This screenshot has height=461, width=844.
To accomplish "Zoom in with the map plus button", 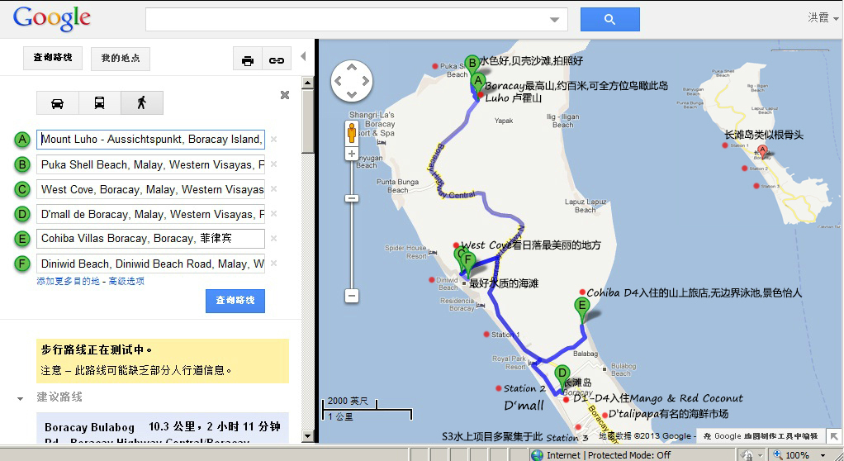I will pyautogui.click(x=351, y=154).
